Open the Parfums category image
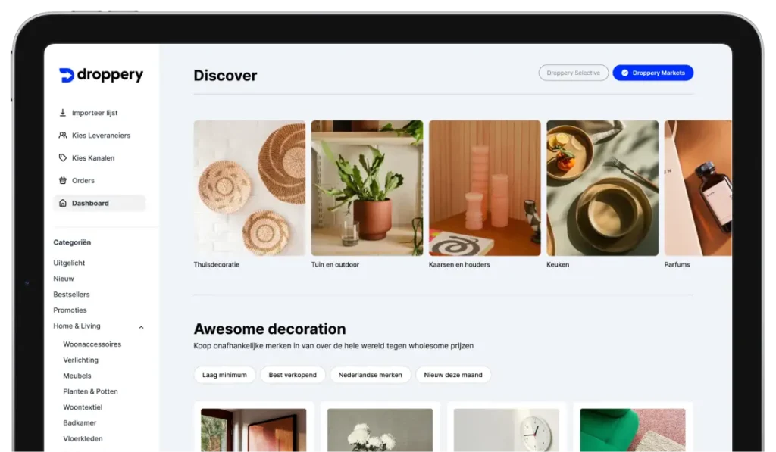Image resolution: width=776 pixels, height=452 pixels. [698, 188]
